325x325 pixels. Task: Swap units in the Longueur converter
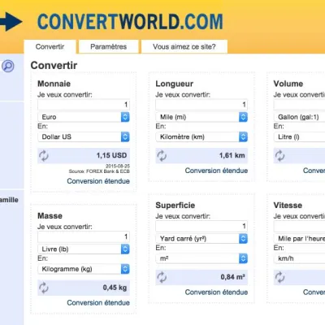point(162,156)
